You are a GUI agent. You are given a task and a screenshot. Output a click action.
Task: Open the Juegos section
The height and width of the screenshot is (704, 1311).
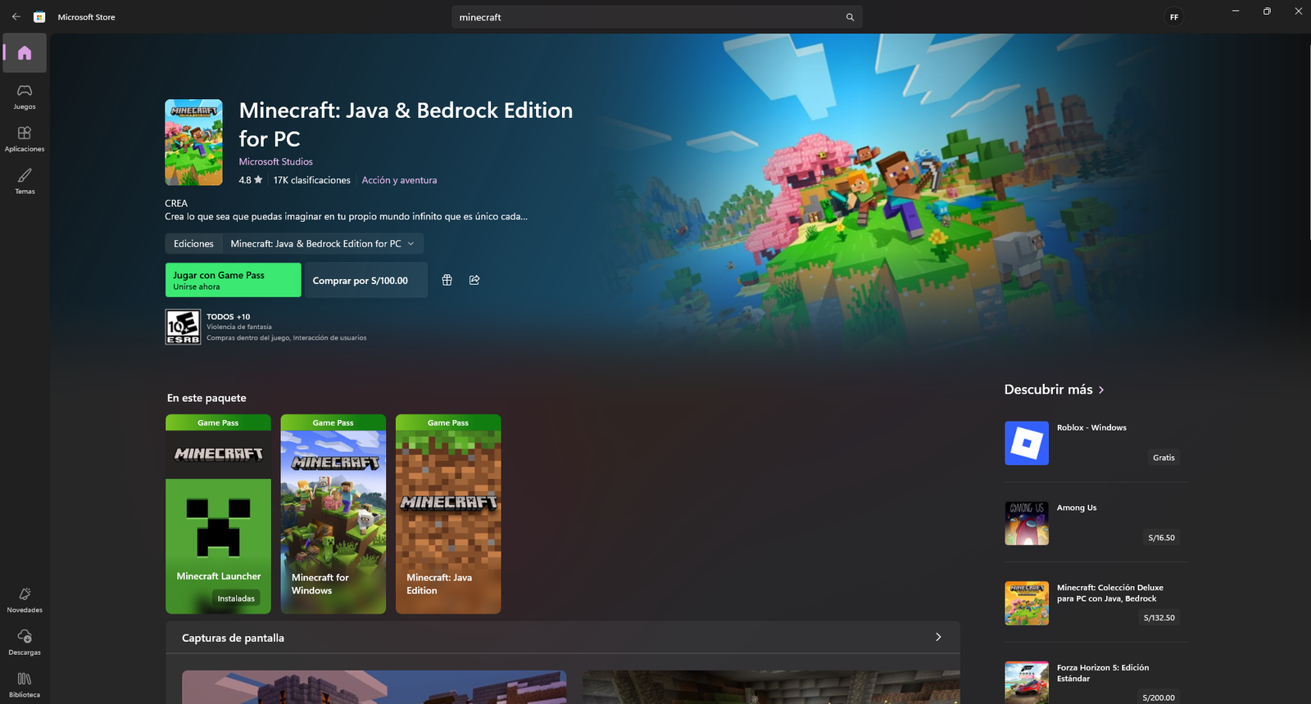click(25, 96)
